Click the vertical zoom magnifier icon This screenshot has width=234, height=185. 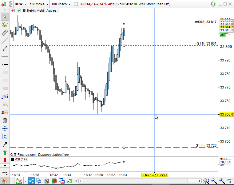[206, 181]
